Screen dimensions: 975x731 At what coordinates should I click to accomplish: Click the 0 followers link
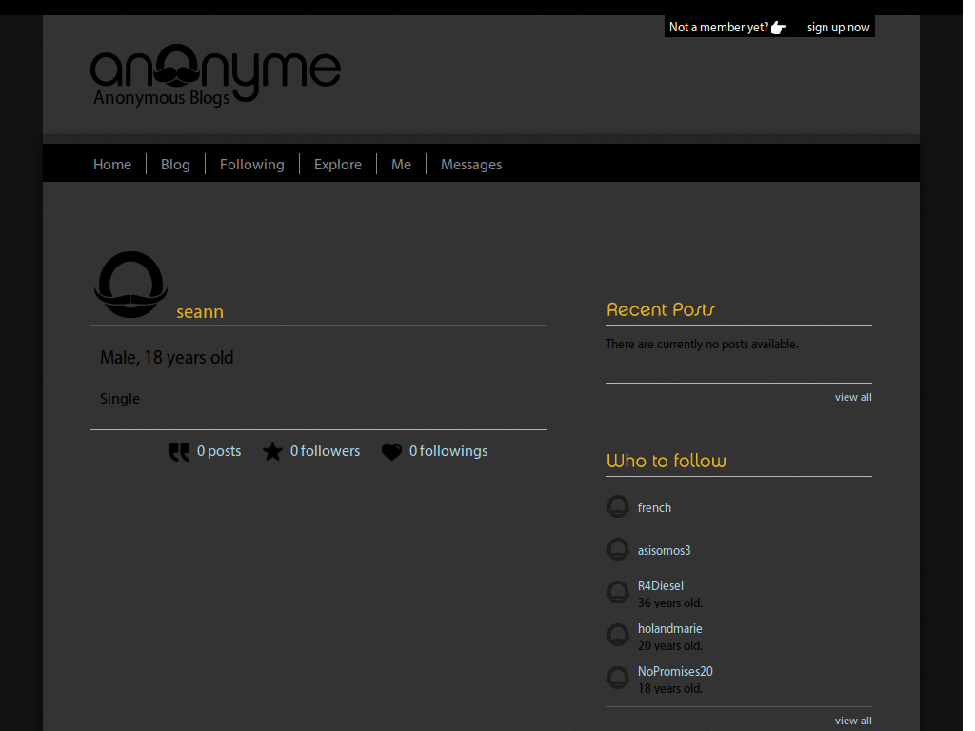[326, 451]
